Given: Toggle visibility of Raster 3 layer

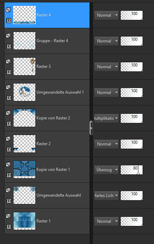Looking at the screenshot, I should click(x=9, y=72).
